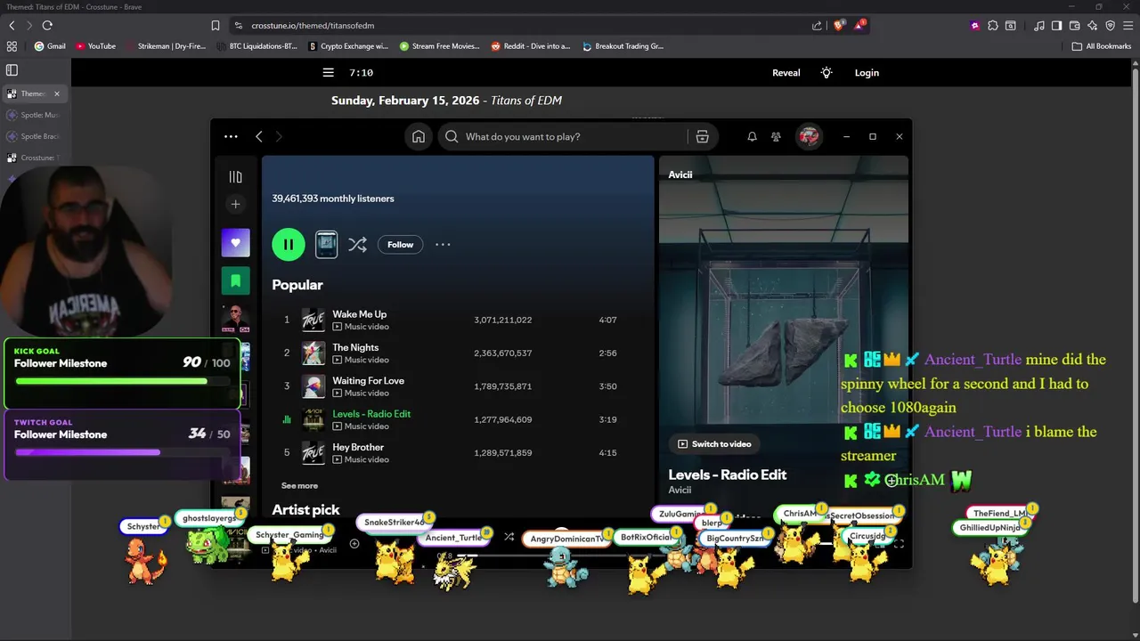Go back in Spotify navigation

[259, 136]
